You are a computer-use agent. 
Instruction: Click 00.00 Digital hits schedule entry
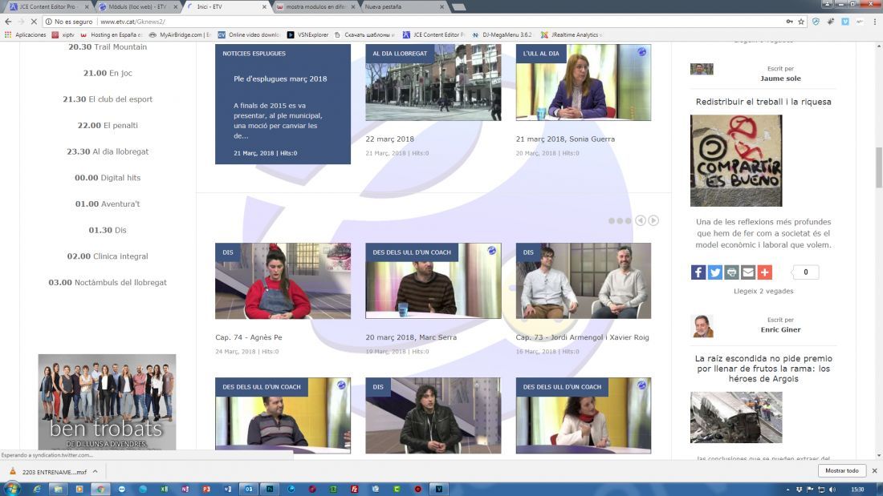[x=108, y=178]
